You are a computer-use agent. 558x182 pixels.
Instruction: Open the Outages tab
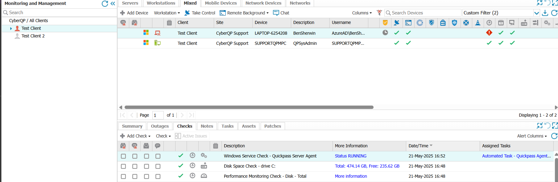(x=160, y=126)
